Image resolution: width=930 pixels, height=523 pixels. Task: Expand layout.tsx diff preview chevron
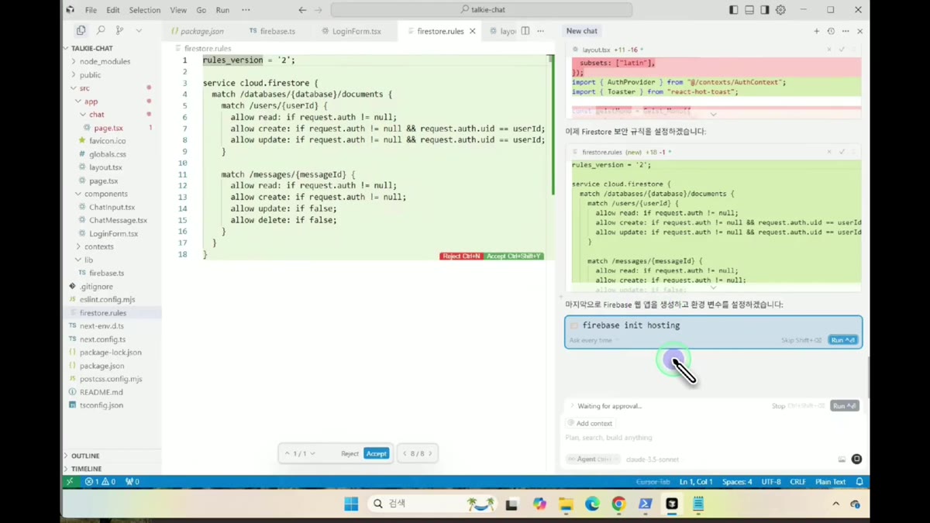click(714, 114)
